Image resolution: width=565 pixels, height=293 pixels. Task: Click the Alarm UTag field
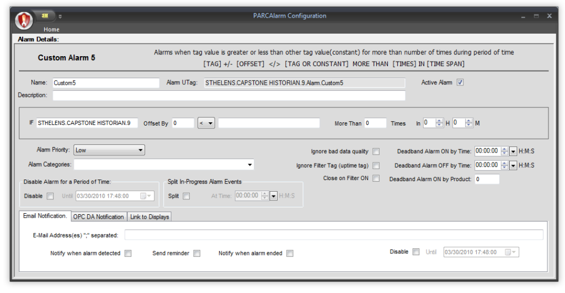coord(305,83)
